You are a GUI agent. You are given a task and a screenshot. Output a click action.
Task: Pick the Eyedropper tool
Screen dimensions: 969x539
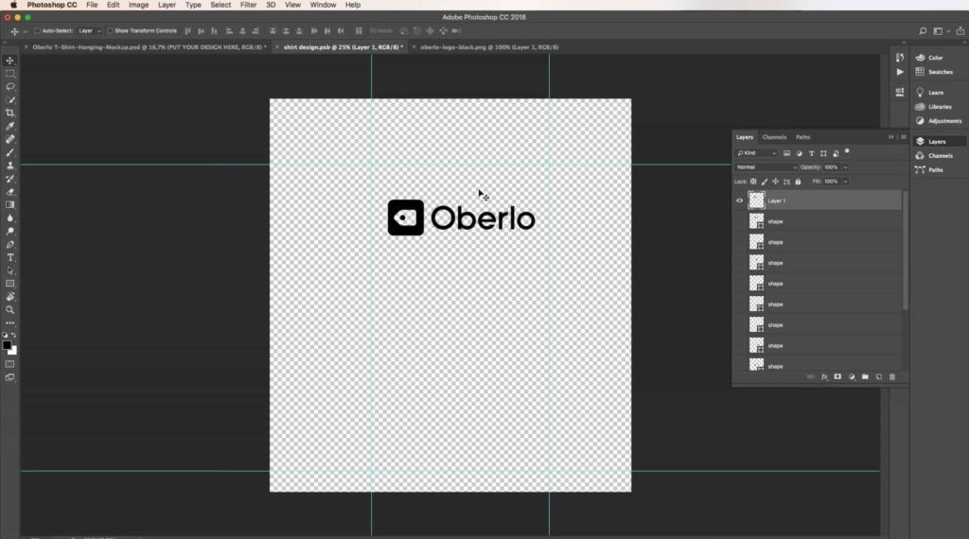point(10,126)
